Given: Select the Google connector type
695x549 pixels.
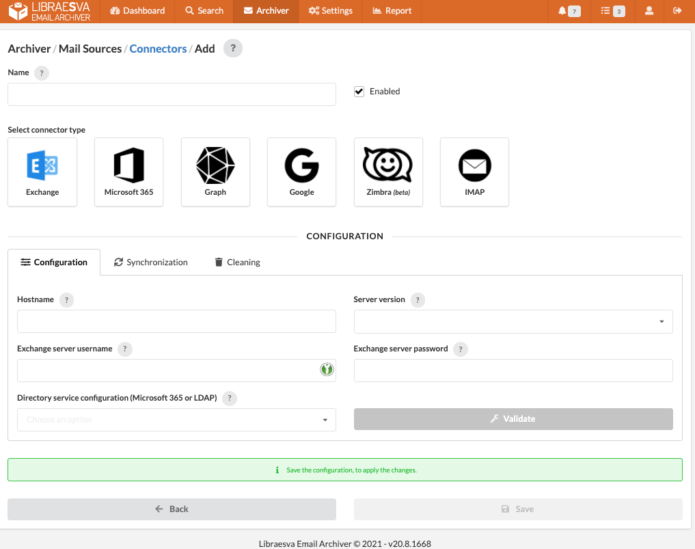Looking at the screenshot, I should [x=301, y=172].
